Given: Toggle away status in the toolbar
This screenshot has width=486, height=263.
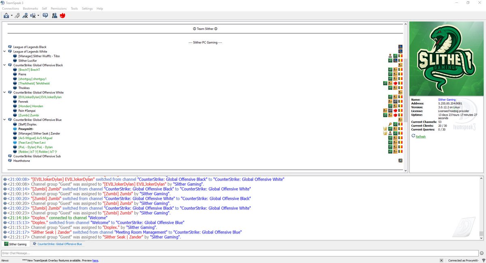Looking at the screenshot, I should pyautogui.click(x=6, y=15).
